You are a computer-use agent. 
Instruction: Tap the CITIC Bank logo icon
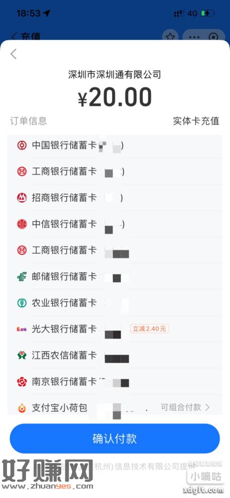pyautogui.click(x=22, y=224)
